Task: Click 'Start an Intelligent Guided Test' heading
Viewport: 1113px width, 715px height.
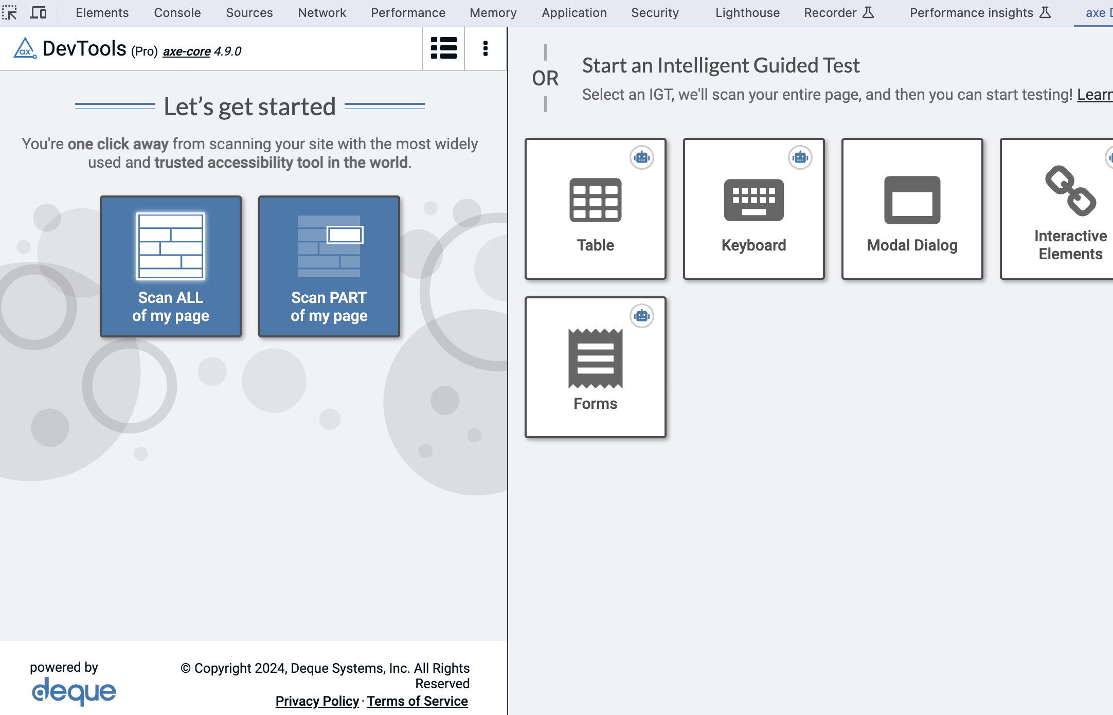Action: [x=721, y=65]
